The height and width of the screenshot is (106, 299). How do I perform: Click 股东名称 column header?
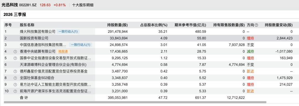pyautogui.click(x=27, y=25)
